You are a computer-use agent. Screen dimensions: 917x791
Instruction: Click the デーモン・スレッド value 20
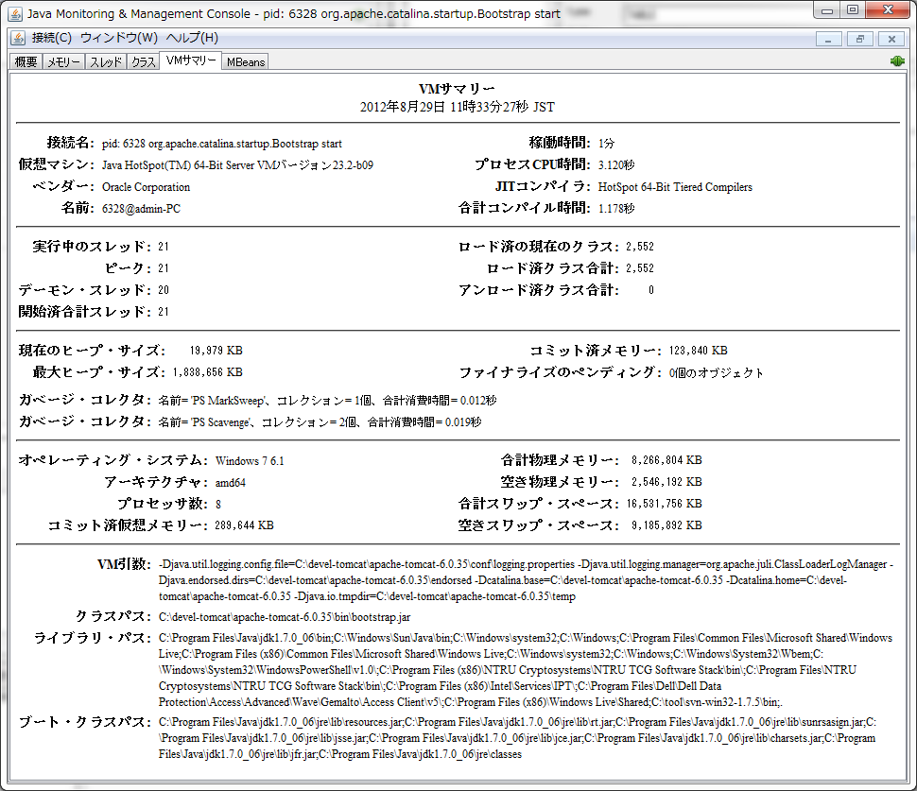click(x=164, y=290)
